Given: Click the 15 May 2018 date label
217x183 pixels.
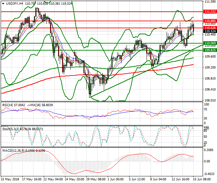Looking at the screenshot, I should 10,179.
